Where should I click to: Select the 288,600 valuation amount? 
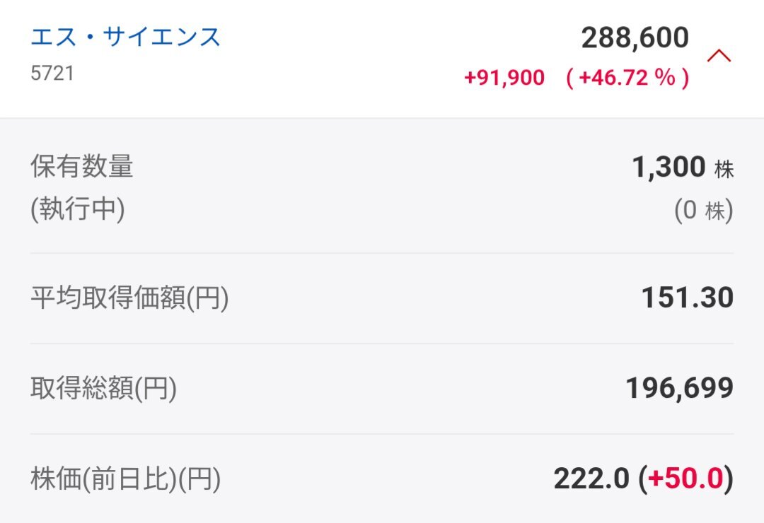(x=635, y=38)
